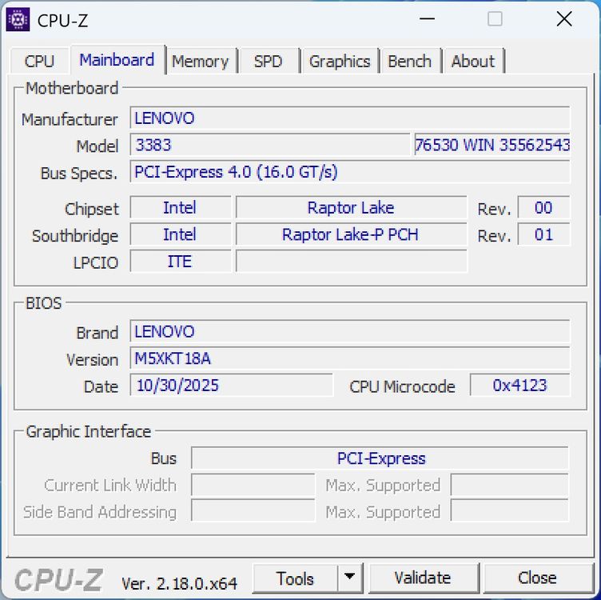Click the BIOS Date field

[x=232, y=385]
